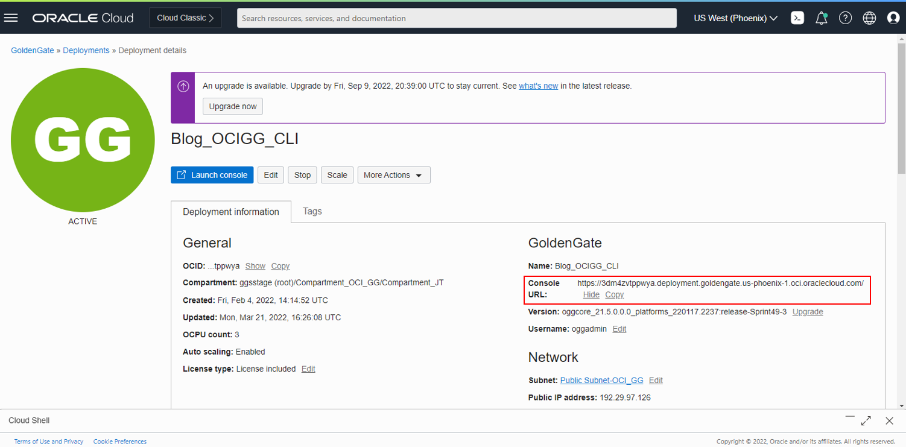Show the full OCID
This screenshot has height=447, width=906.
(x=255, y=266)
